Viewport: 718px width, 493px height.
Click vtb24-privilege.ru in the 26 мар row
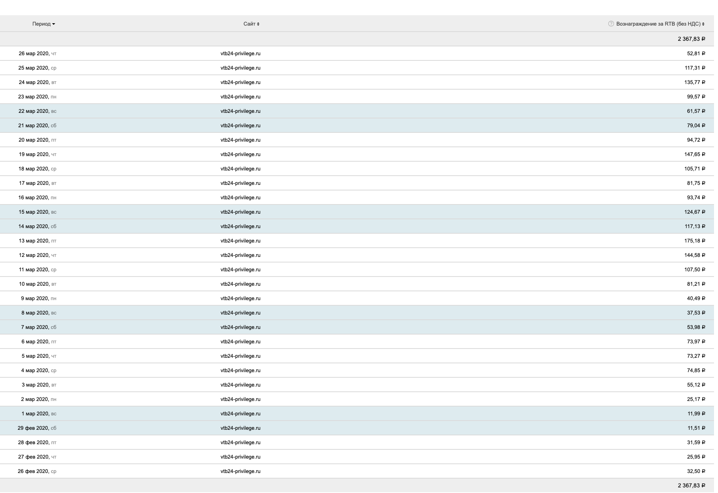(x=241, y=54)
